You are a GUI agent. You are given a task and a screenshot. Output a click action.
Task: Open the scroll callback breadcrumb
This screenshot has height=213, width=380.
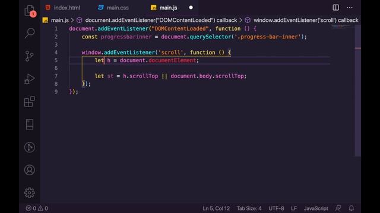[x=306, y=20]
